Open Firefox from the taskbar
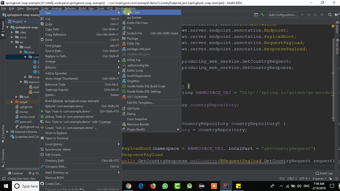 click(153, 186)
